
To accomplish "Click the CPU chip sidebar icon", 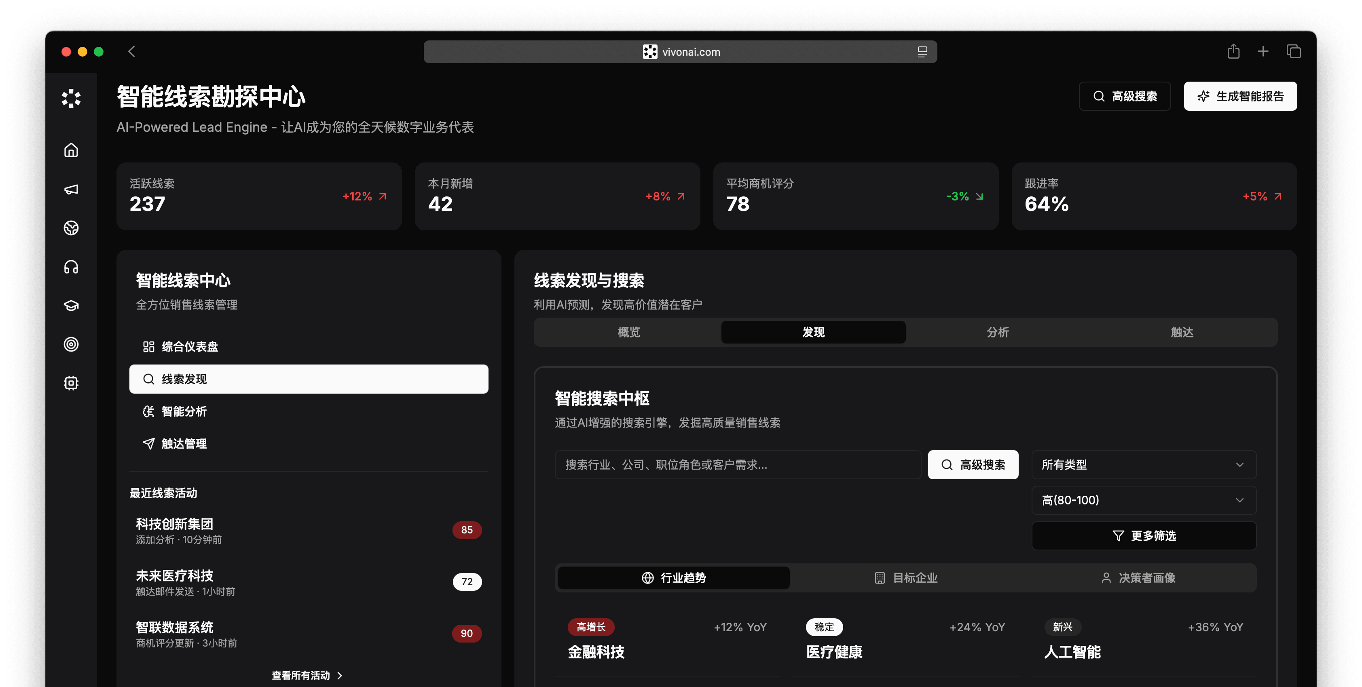I will coord(71,383).
